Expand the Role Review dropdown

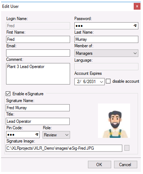point(56,135)
